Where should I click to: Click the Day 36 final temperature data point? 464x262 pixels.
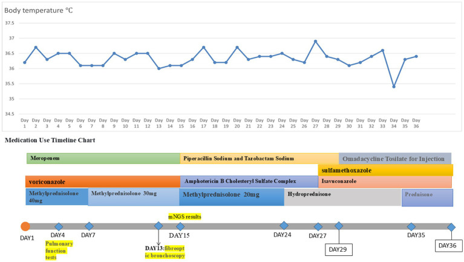(x=416, y=56)
